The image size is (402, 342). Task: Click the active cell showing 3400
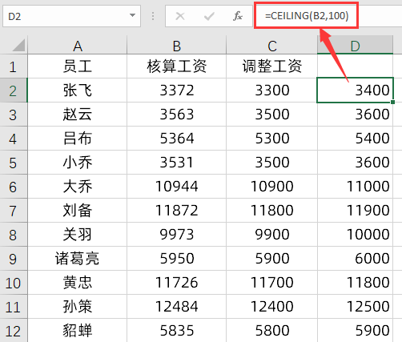pyautogui.click(x=355, y=91)
